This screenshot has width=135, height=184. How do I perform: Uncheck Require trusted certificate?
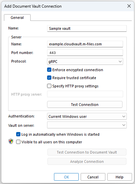pyautogui.click(x=49, y=78)
